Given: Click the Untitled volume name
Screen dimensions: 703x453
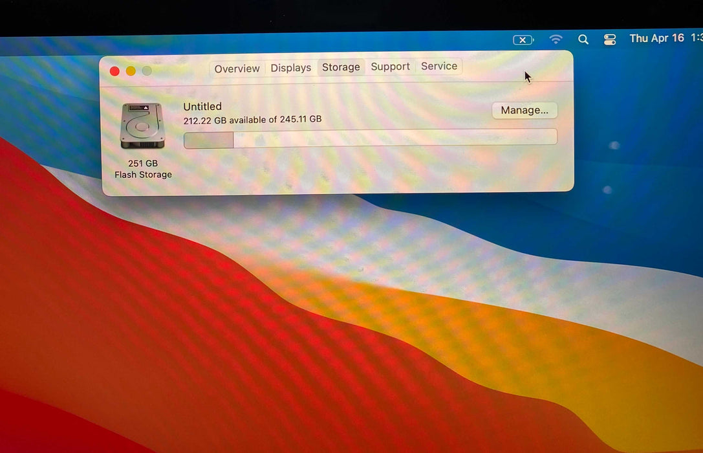Looking at the screenshot, I should [202, 106].
